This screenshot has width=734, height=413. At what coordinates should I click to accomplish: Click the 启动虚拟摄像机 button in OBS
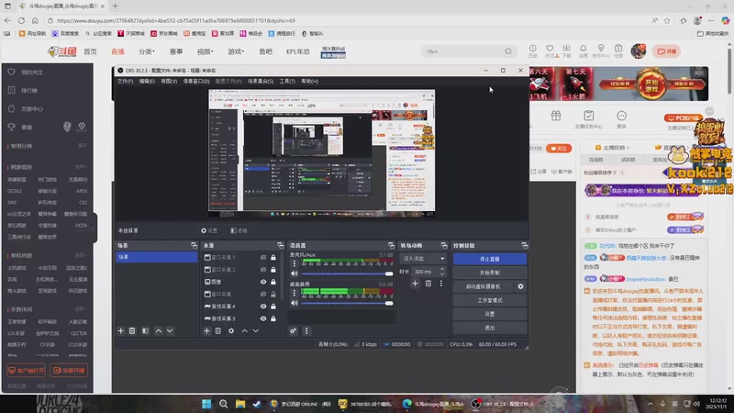484,286
